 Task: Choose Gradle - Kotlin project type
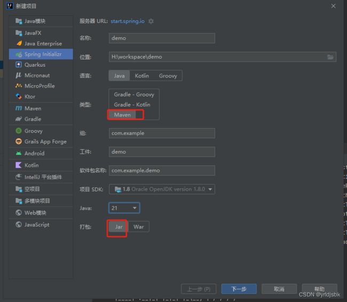coord(132,105)
